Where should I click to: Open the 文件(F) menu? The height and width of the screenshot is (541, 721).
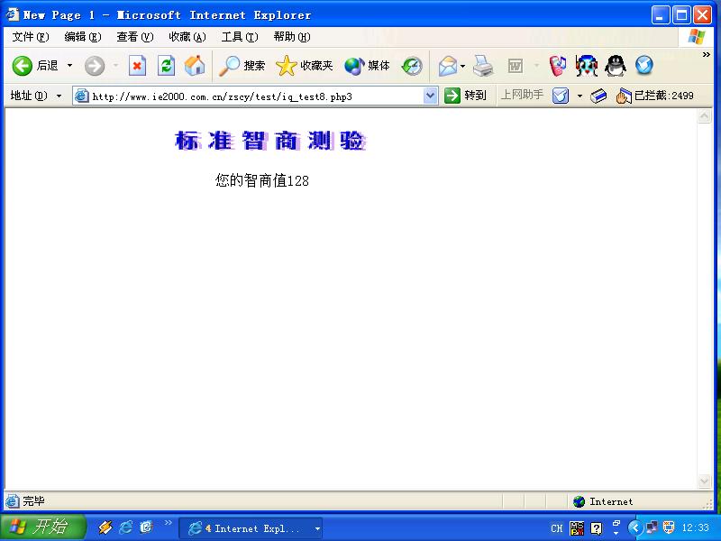pyautogui.click(x=31, y=37)
